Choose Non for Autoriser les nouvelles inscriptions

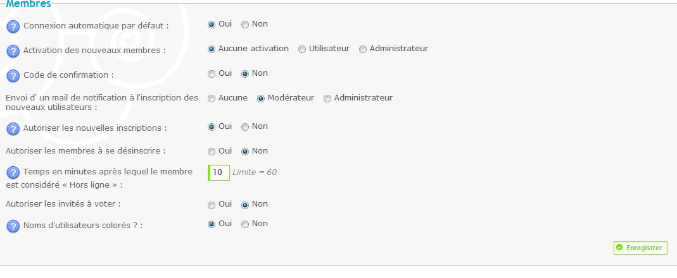(245, 127)
